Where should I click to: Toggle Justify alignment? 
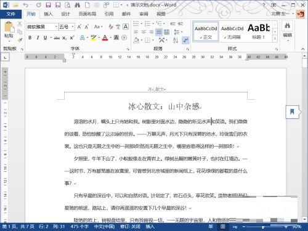point(159,32)
